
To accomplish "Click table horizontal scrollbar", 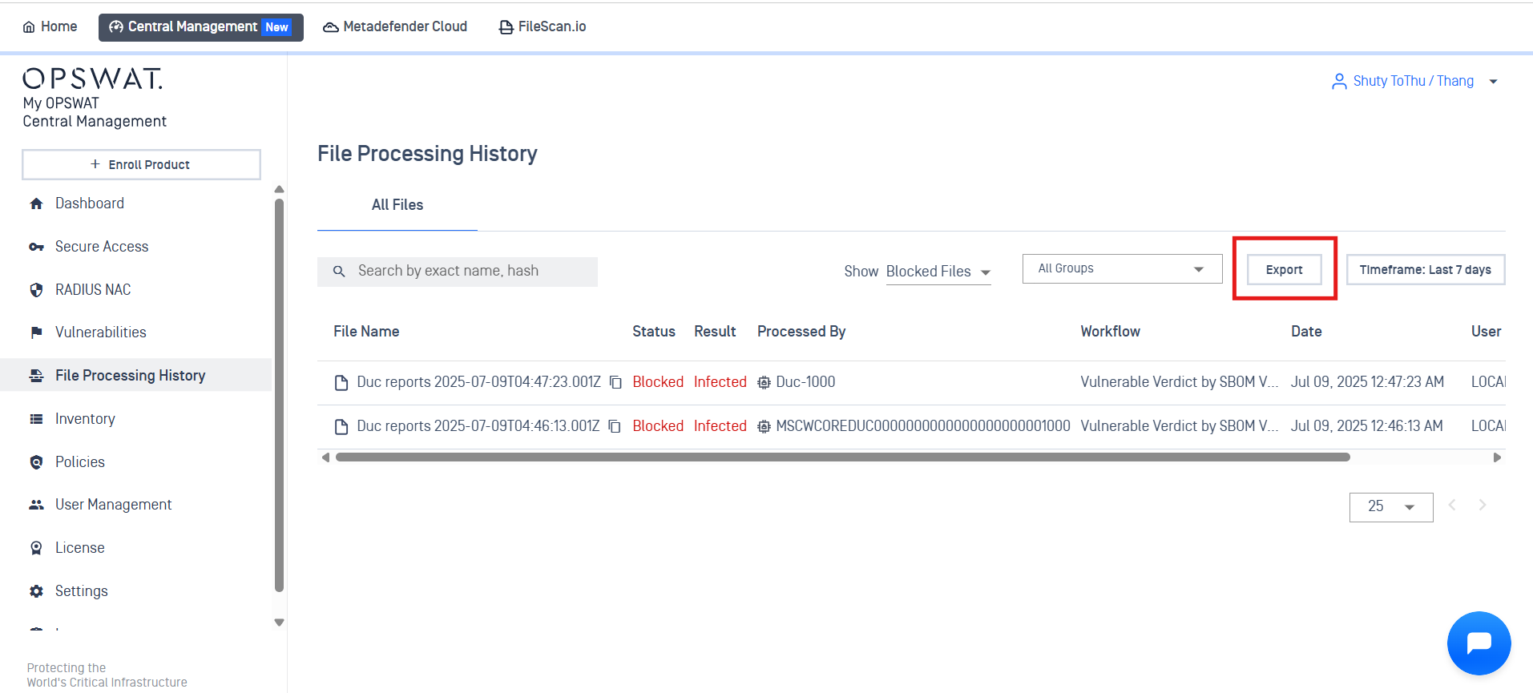I will (x=843, y=457).
